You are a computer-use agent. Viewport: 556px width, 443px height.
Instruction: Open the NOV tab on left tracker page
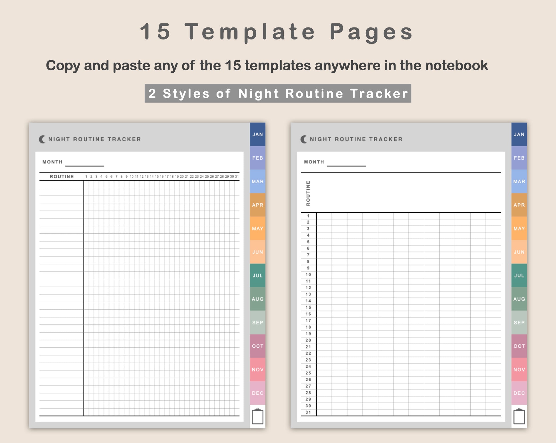coord(257,370)
